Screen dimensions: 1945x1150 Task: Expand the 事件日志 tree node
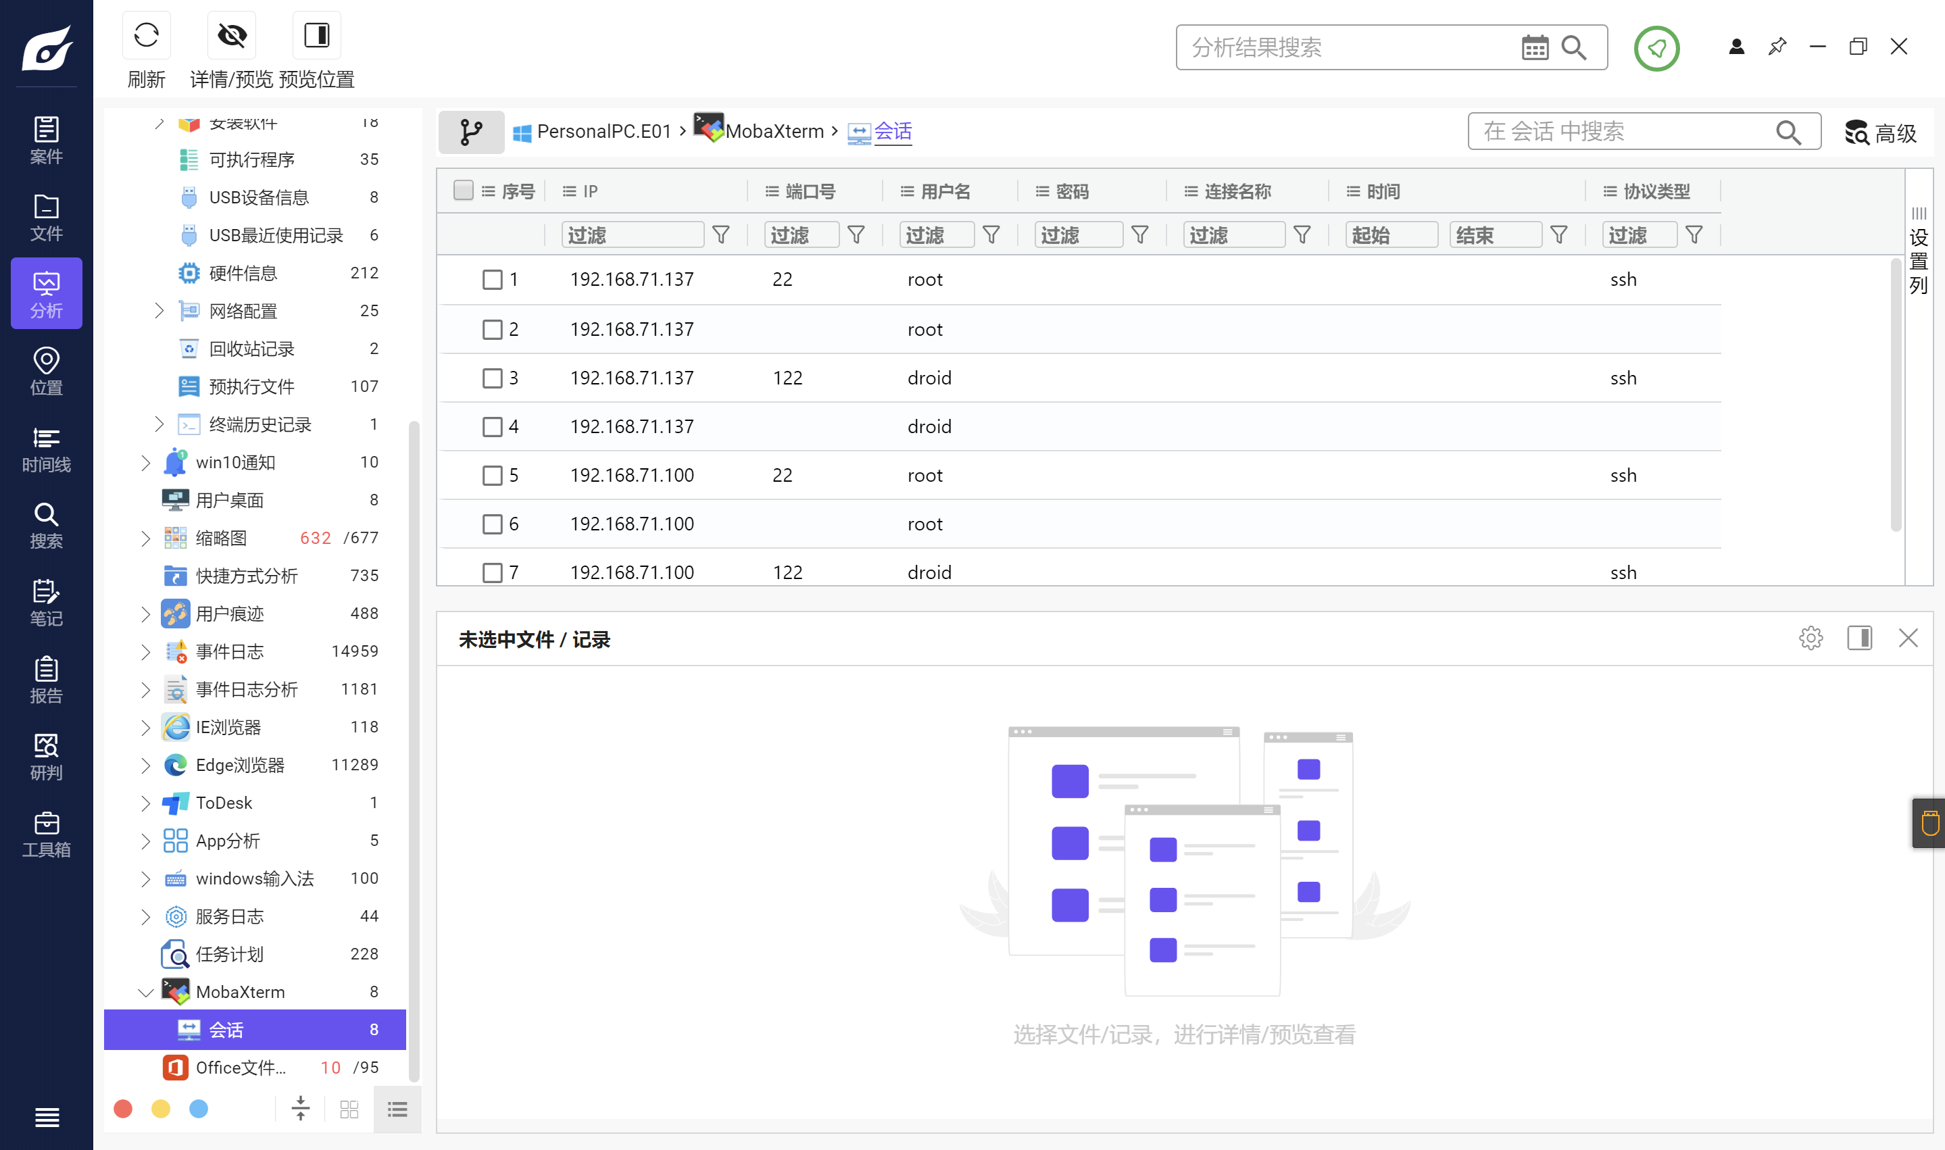pyautogui.click(x=146, y=651)
